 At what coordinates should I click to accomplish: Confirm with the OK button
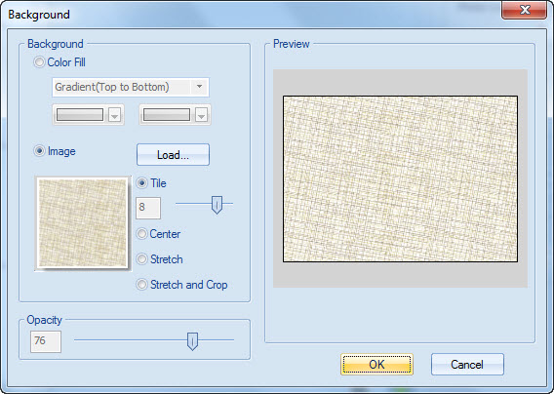377,365
